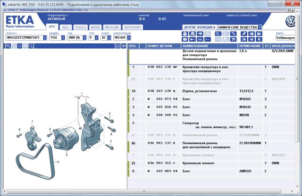Click the page-back icon with left arrow

pyautogui.click(x=252, y=33)
